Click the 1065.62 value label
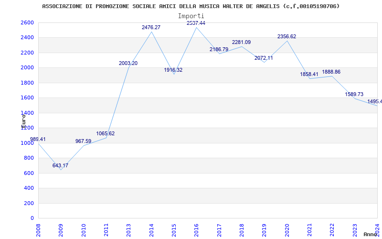382x239 pixels. [105, 134]
